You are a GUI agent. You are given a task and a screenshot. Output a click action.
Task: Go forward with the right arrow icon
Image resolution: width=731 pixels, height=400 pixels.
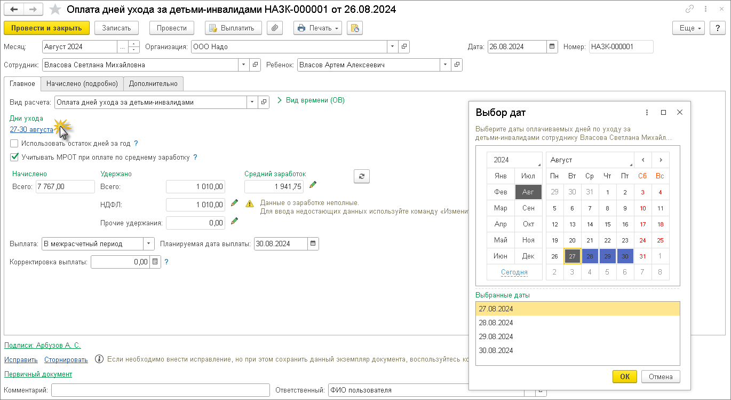33,10
